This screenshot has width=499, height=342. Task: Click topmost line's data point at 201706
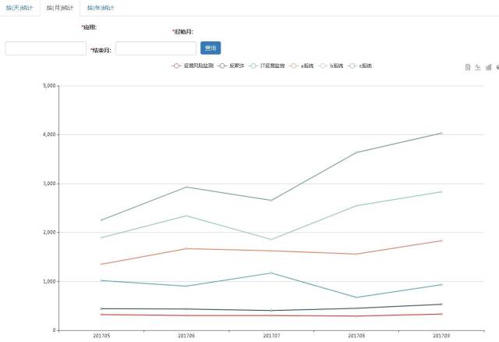click(x=186, y=187)
